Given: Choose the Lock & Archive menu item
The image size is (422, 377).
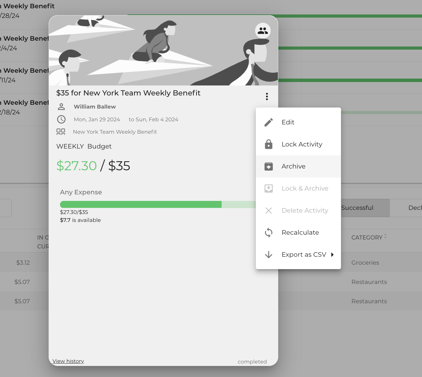Looking at the screenshot, I should point(298,188).
